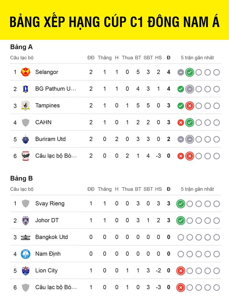The image size is (229, 300).
Task: Click the yellow title banner
Action: 114,21
